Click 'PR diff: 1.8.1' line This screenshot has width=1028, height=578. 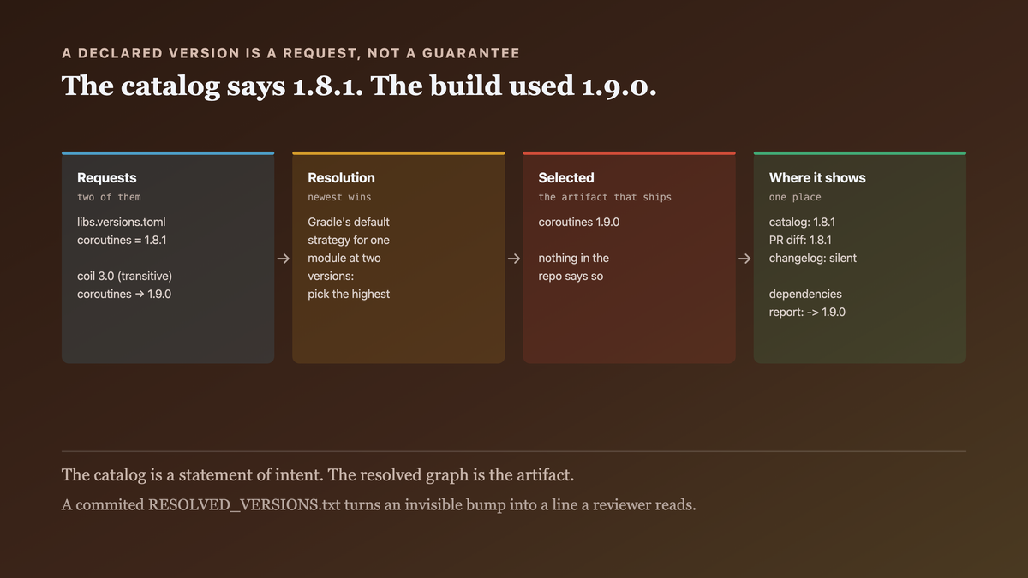coord(800,240)
